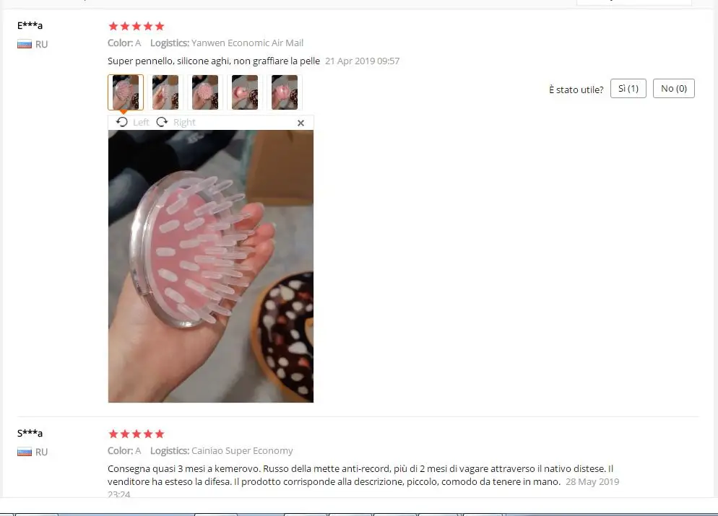Show fourth review photo thumbnail
Viewport: 718px width, 516px height.
(245, 92)
